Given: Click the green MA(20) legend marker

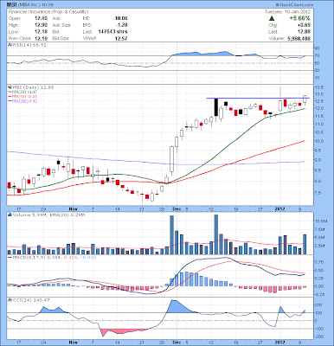Looking at the screenshot, I should (x=10, y=92).
